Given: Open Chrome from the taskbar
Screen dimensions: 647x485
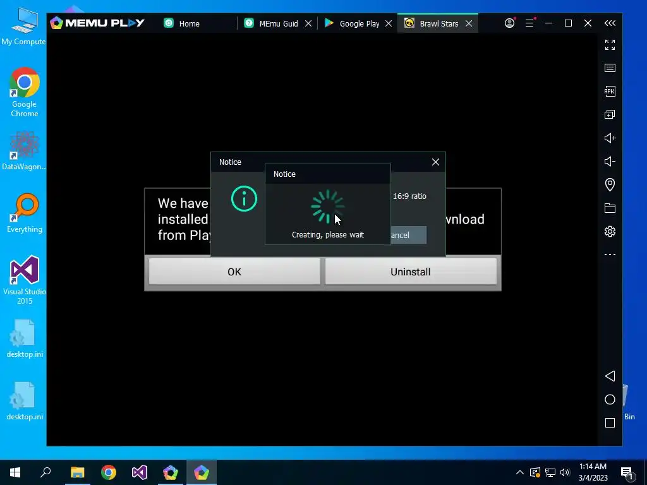Looking at the screenshot, I should point(109,472).
